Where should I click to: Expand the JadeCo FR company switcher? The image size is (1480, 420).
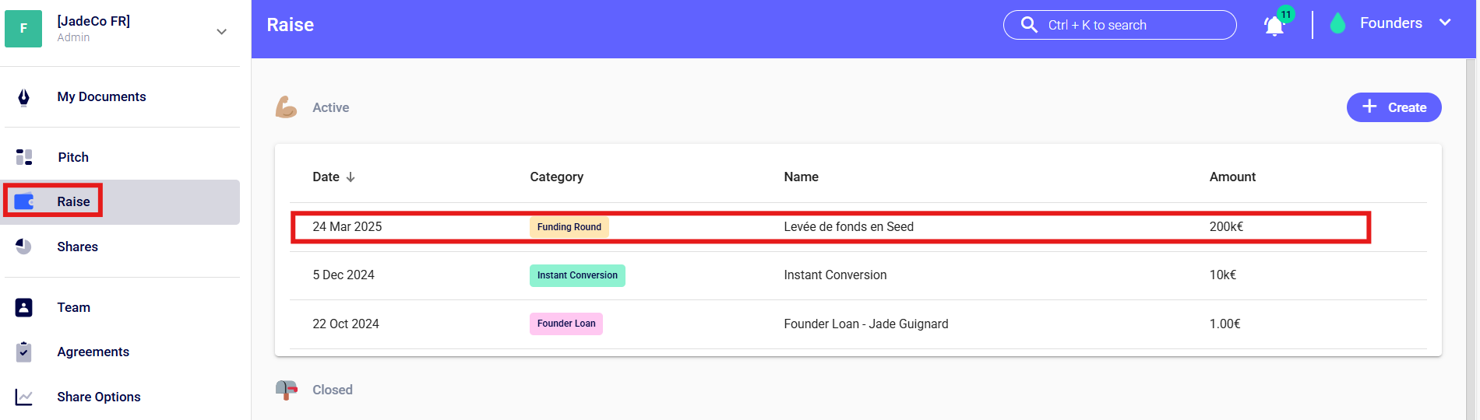(x=222, y=32)
